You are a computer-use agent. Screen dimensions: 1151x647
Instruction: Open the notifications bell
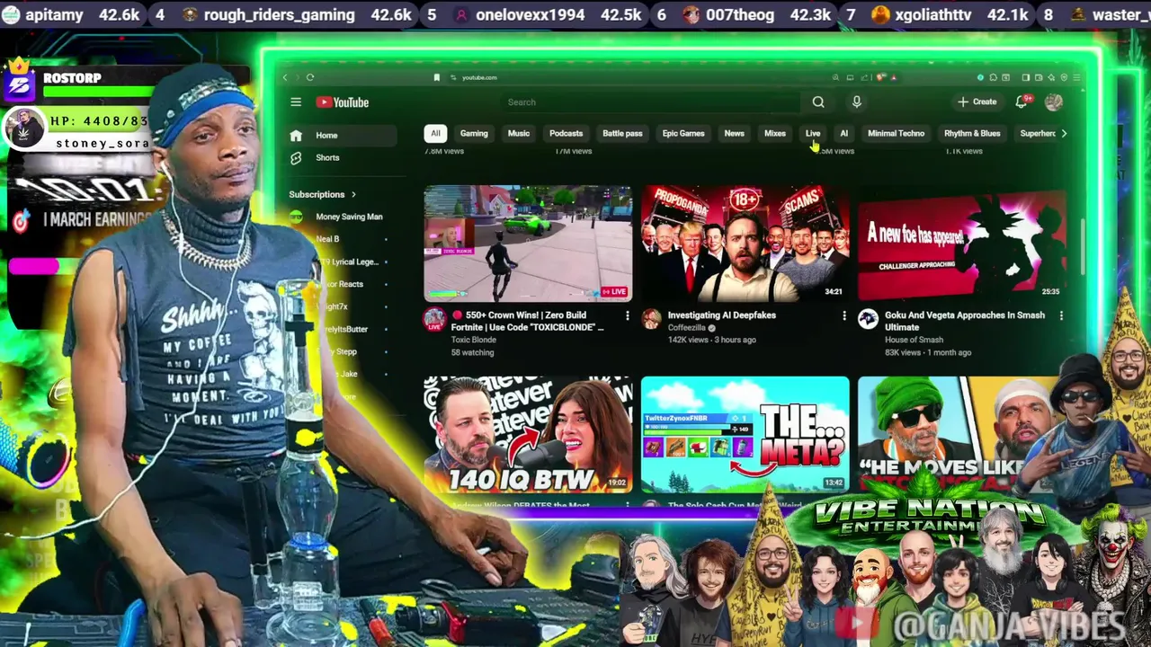[1021, 102]
